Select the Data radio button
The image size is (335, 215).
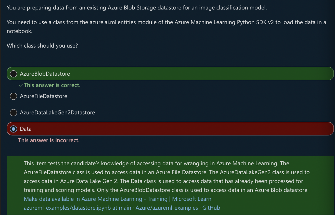(13, 129)
